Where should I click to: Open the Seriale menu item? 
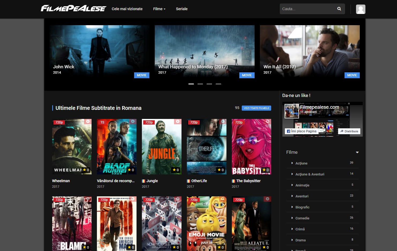click(182, 9)
